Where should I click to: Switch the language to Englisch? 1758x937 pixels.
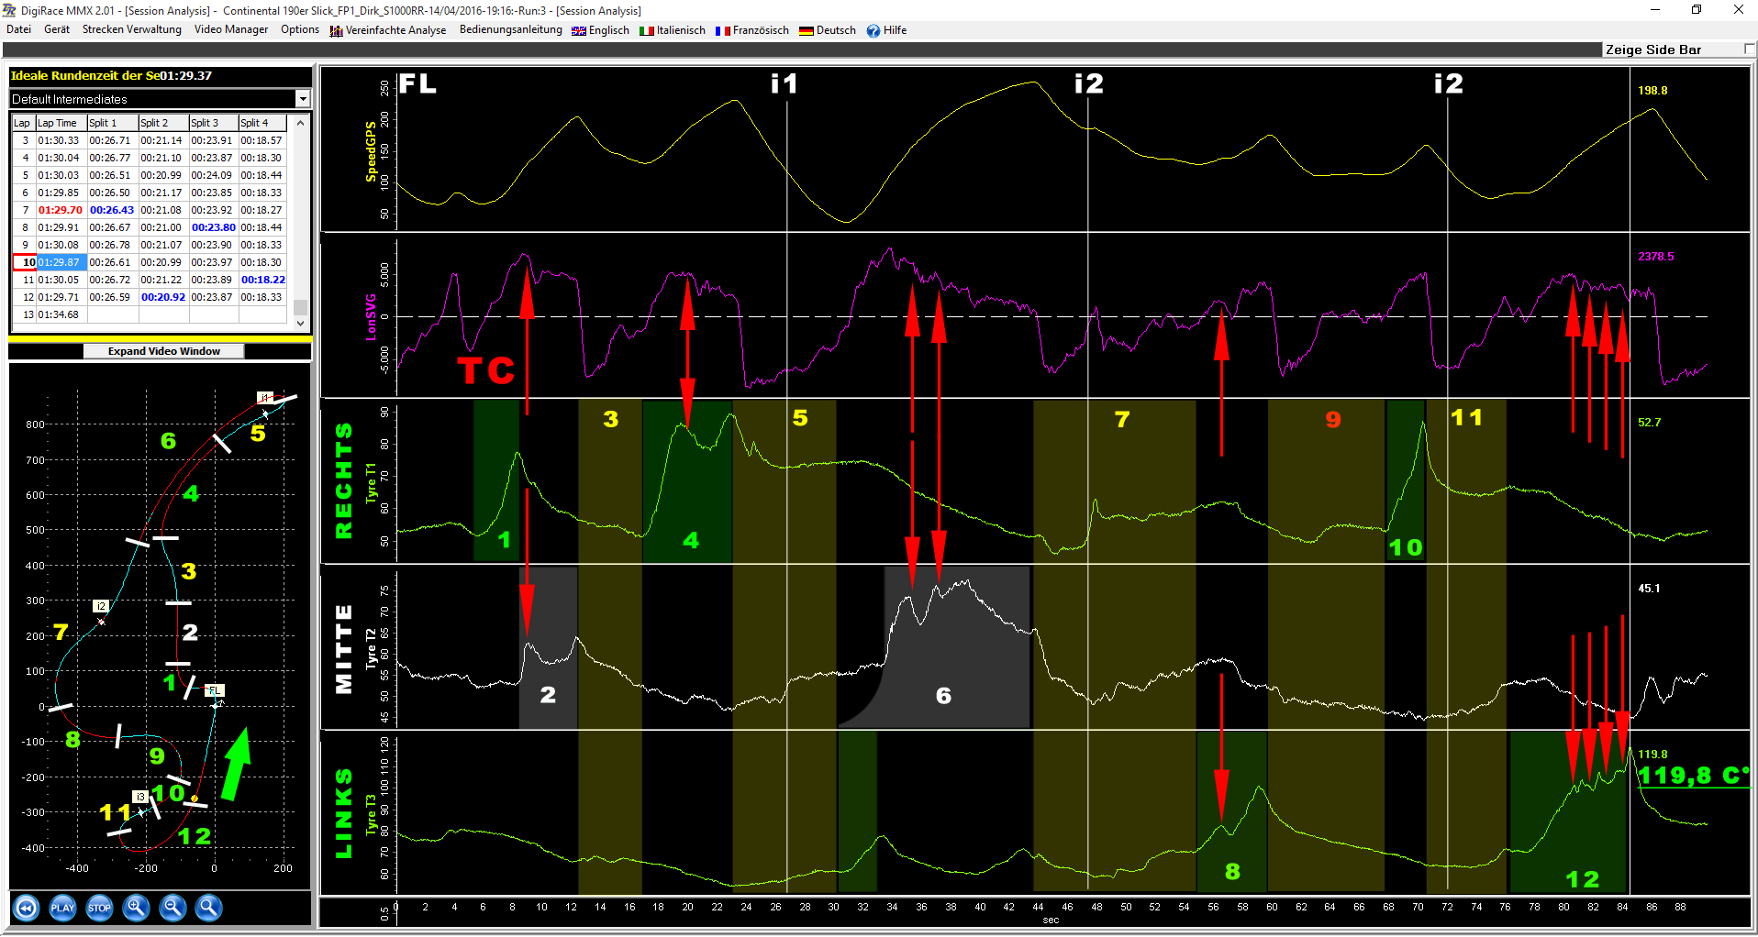(601, 30)
